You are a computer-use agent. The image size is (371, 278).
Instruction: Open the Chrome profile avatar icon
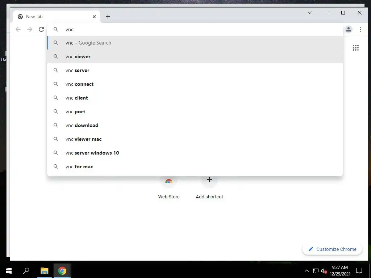(349, 29)
